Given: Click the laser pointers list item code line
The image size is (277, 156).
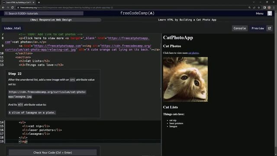Looking at the screenshot, I should (42, 130).
